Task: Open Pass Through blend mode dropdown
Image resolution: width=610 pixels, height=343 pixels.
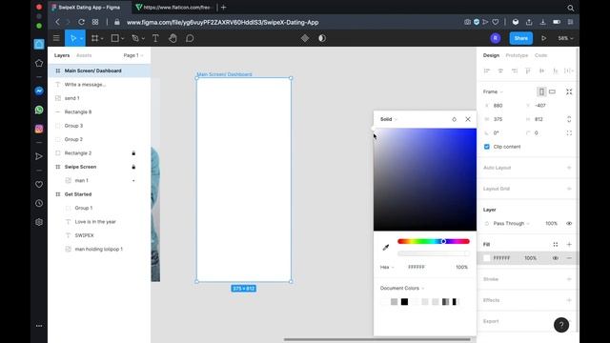Action: [x=511, y=224]
